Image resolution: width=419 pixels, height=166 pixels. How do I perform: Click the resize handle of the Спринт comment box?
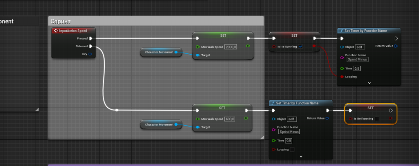(x=261, y=137)
